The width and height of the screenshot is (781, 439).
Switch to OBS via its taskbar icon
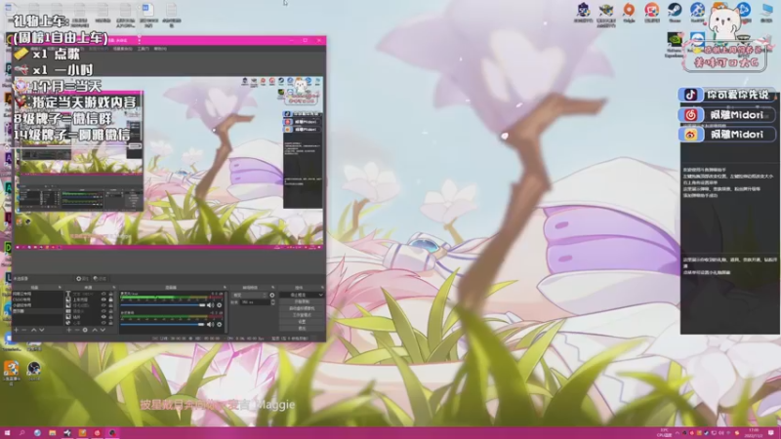click(112, 433)
